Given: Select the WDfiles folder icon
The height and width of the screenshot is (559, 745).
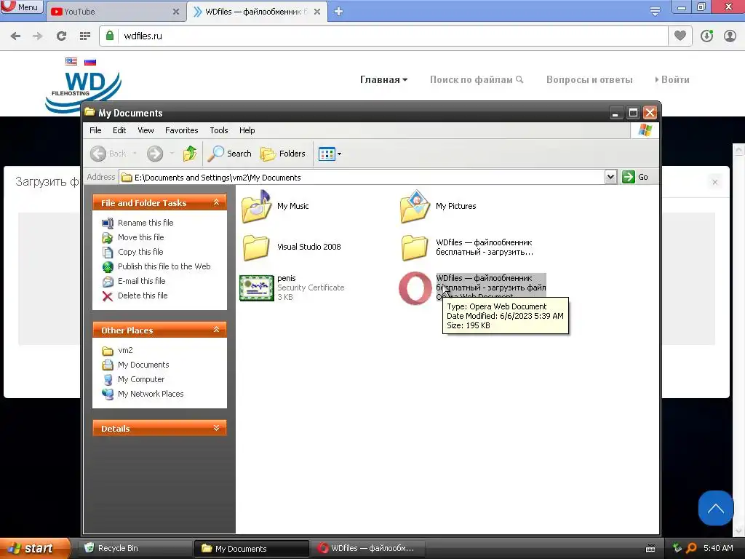Looking at the screenshot, I should pos(415,247).
